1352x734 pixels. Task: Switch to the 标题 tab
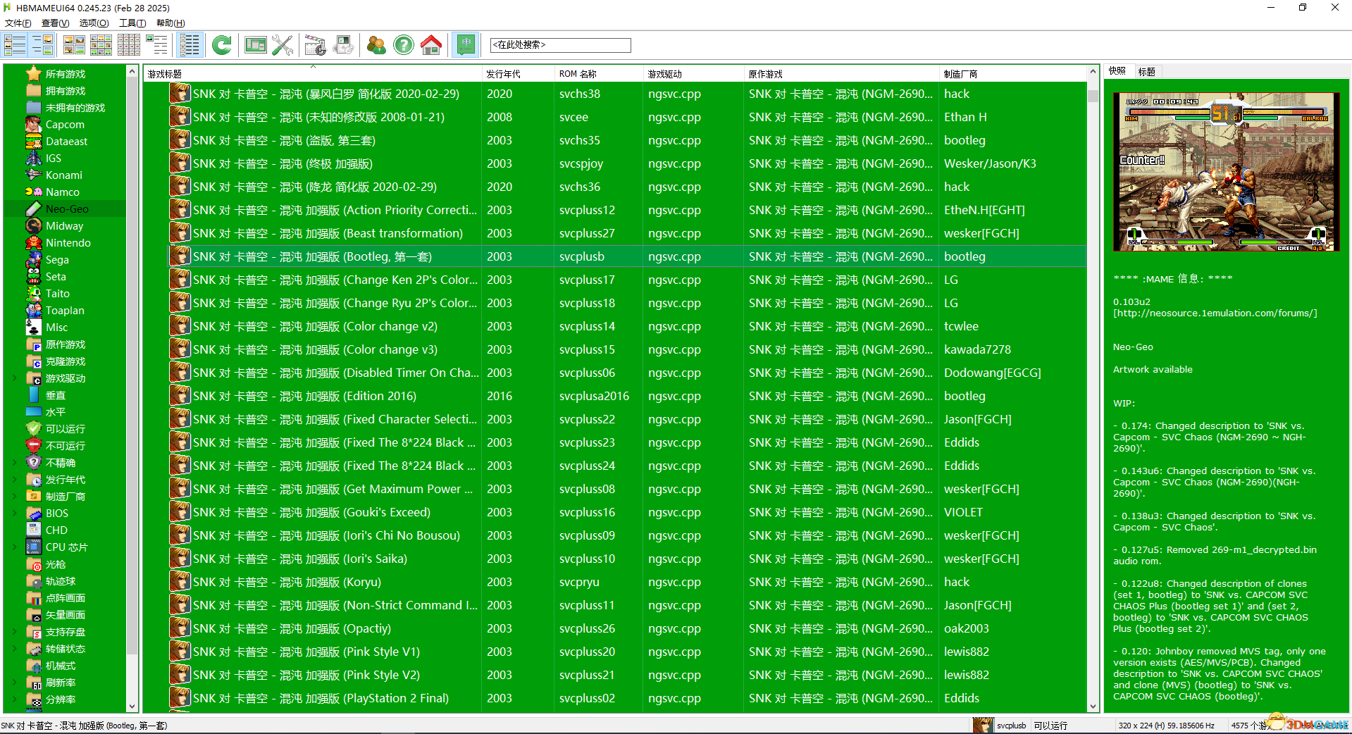[x=1147, y=71]
